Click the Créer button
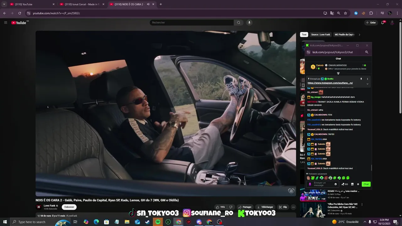 tap(371, 23)
